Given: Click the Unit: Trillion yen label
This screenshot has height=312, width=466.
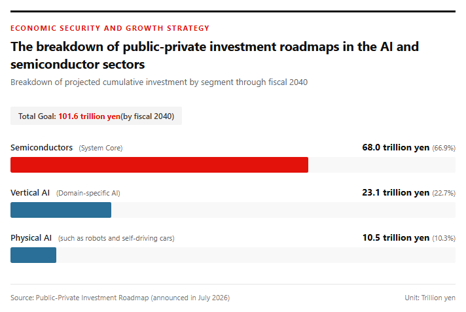Looking at the screenshot, I should click(x=430, y=298).
